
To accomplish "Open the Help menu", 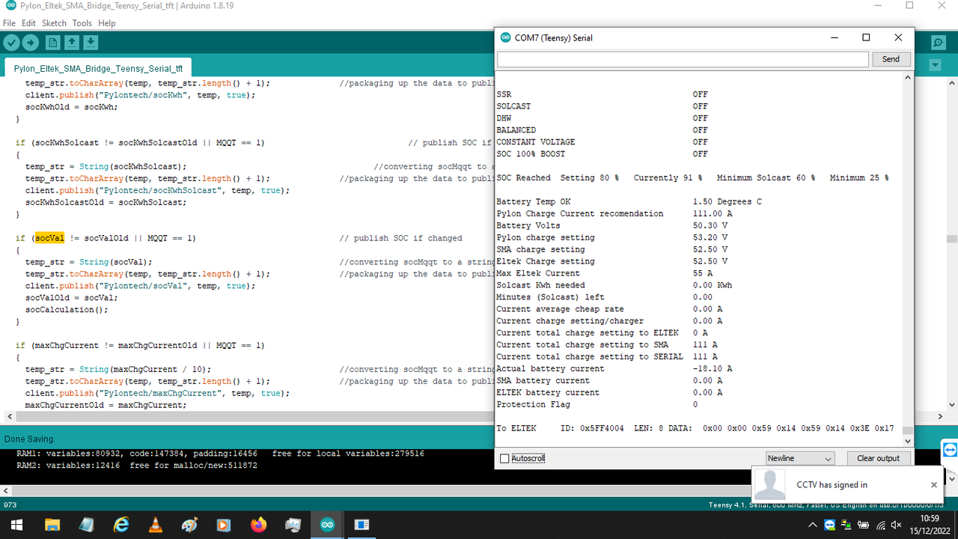I will click(x=107, y=23).
